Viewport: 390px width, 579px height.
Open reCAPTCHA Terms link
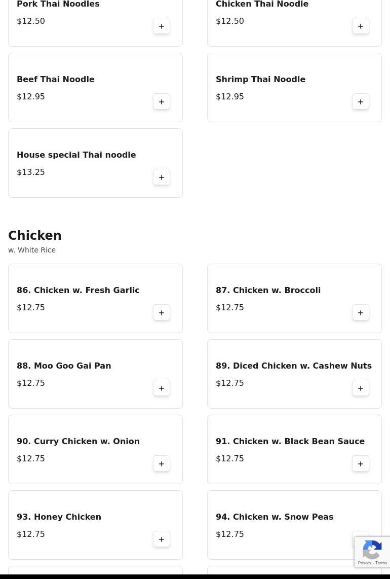pos(381,563)
